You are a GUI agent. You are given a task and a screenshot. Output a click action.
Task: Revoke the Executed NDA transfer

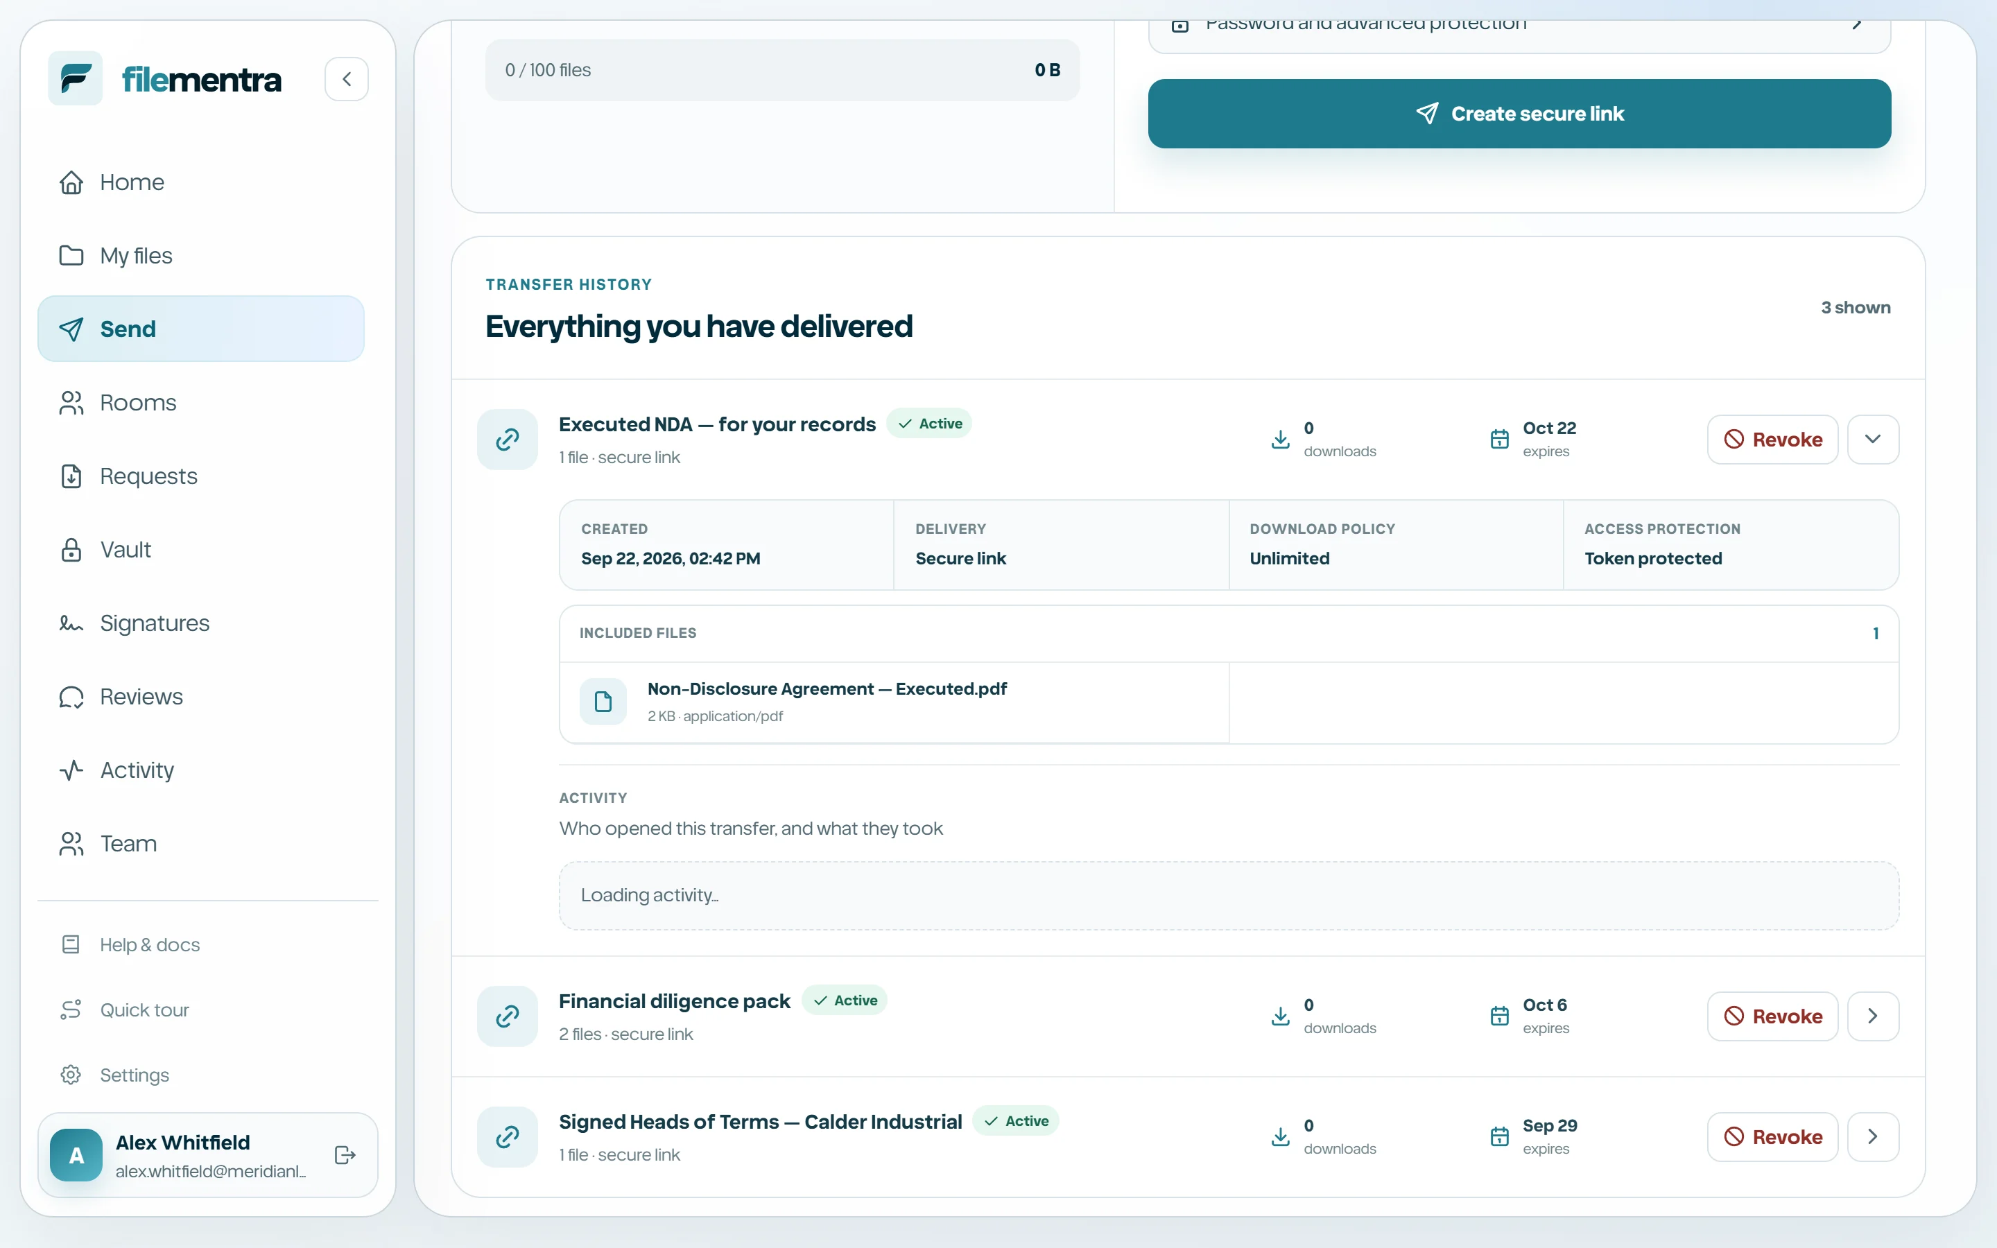click(1772, 439)
